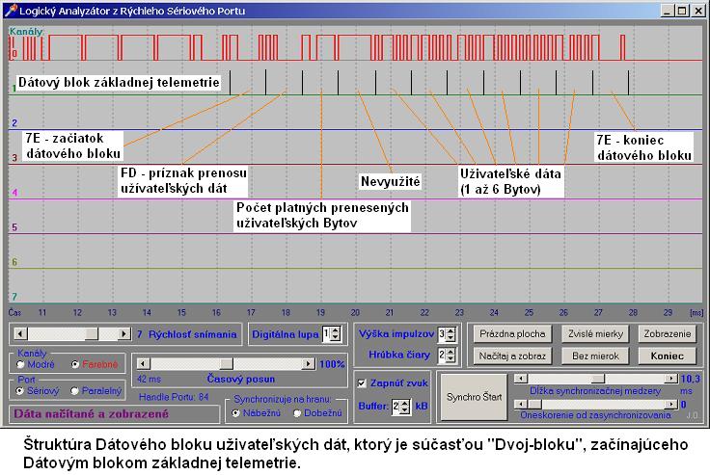Click left arrow of Časový posun scrollbar

coord(144,363)
